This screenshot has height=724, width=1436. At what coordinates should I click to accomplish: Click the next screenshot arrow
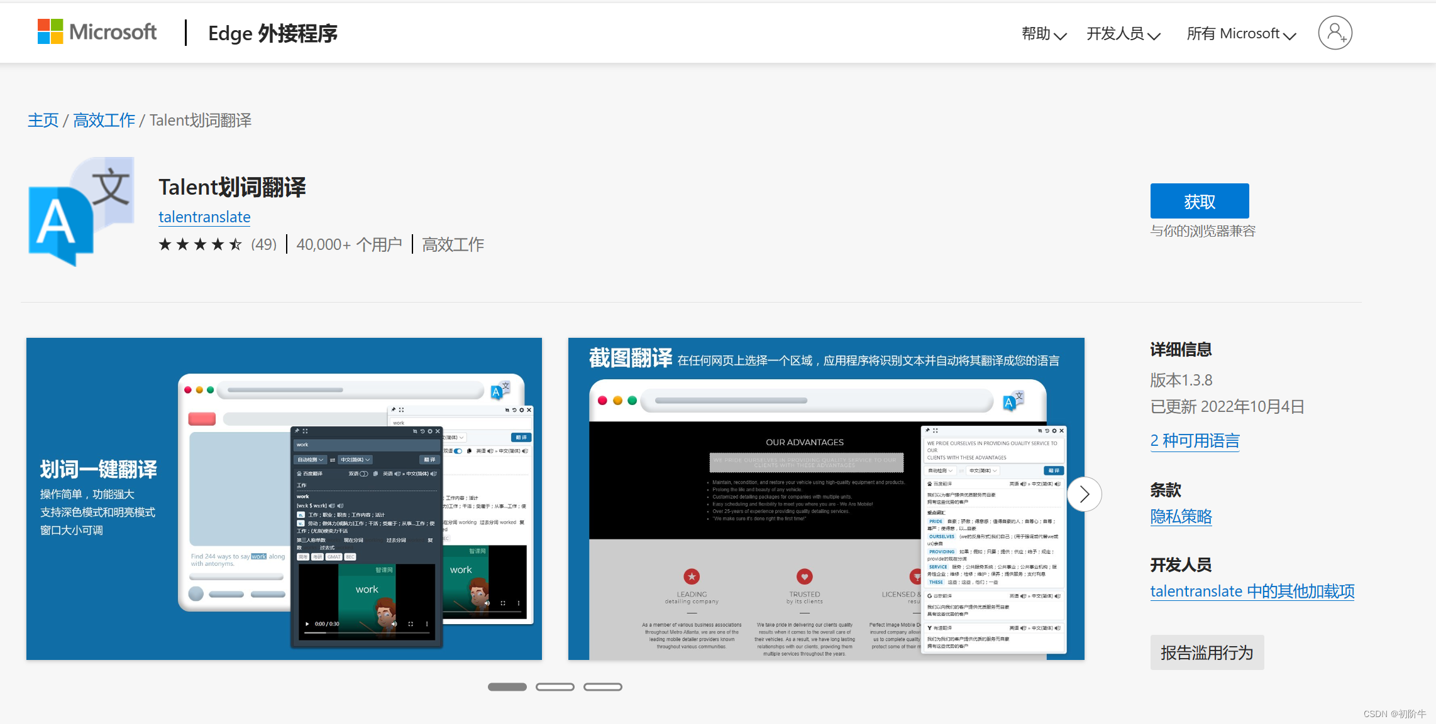1084,494
